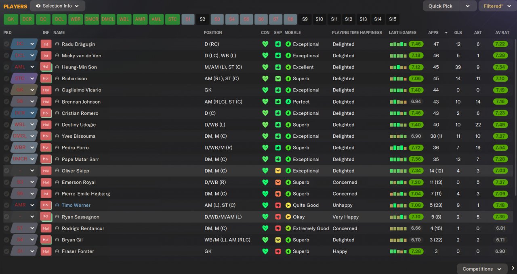This screenshot has height=274, width=517.
Task: Toggle the picked checkbox for Timo Werner
Action: pyautogui.click(x=6, y=205)
